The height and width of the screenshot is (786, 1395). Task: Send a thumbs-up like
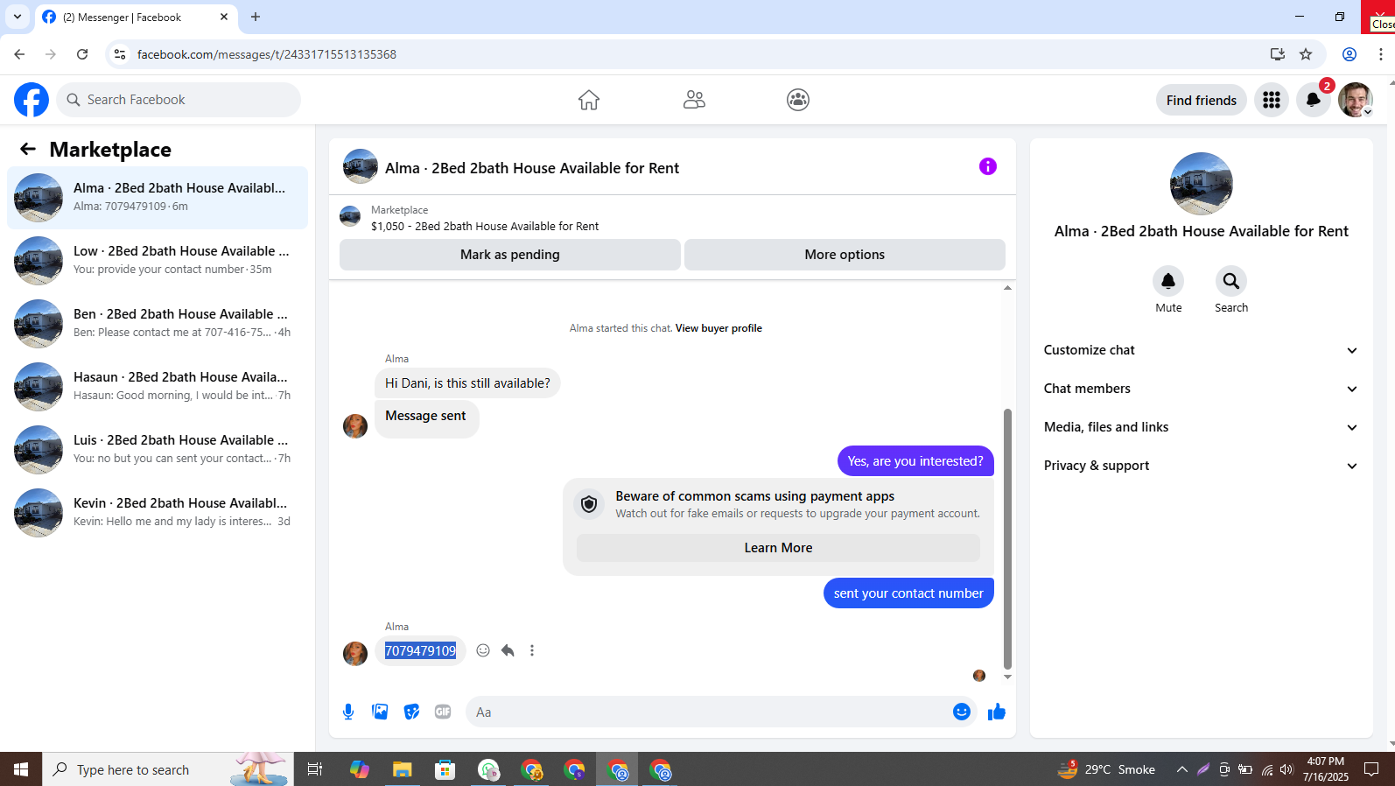[x=997, y=712]
